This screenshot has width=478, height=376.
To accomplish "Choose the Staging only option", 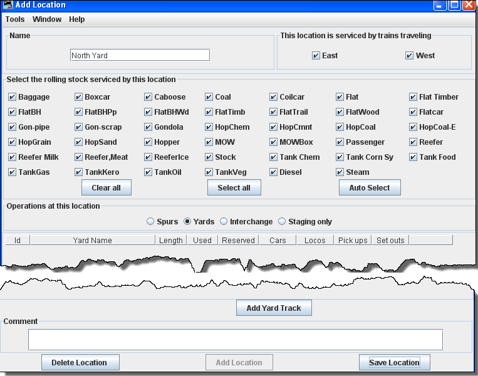I will (x=282, y=222).
